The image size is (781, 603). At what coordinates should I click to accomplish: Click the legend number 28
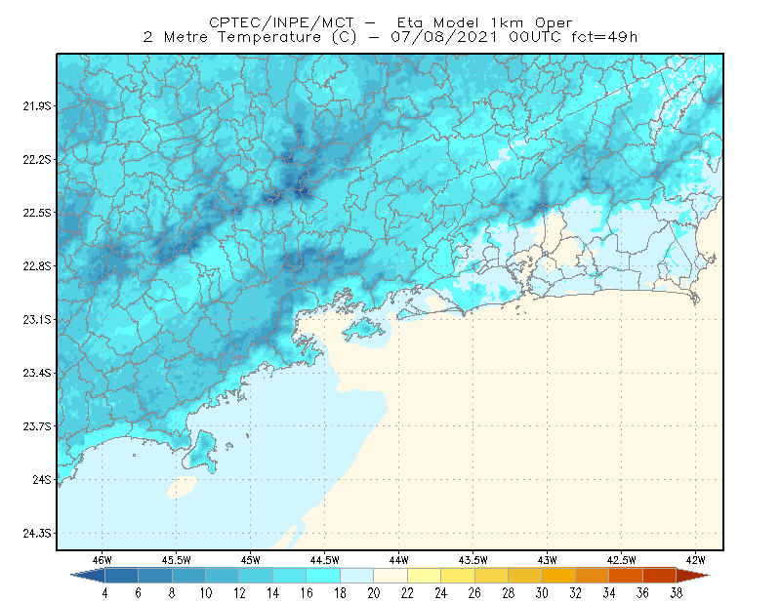(x=508, y=593)
